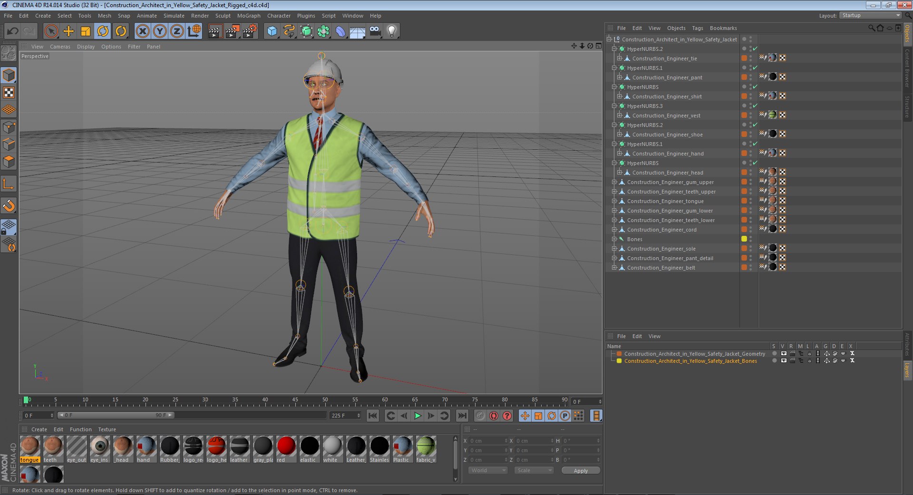Expand Construction_Engineer_belt object
913x495 pixels.
[614, 268]
